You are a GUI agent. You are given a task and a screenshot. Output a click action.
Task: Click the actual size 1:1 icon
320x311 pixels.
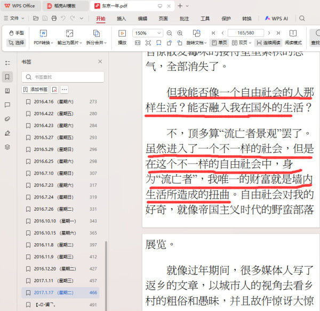138,43
